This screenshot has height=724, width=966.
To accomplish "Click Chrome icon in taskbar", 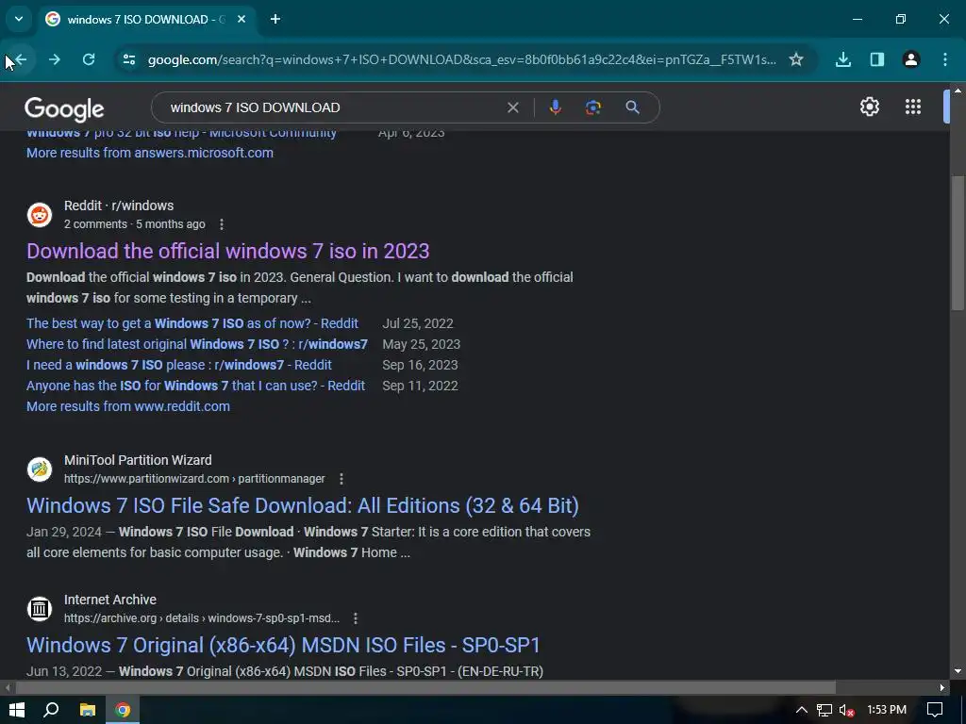I will coord(123,710).
